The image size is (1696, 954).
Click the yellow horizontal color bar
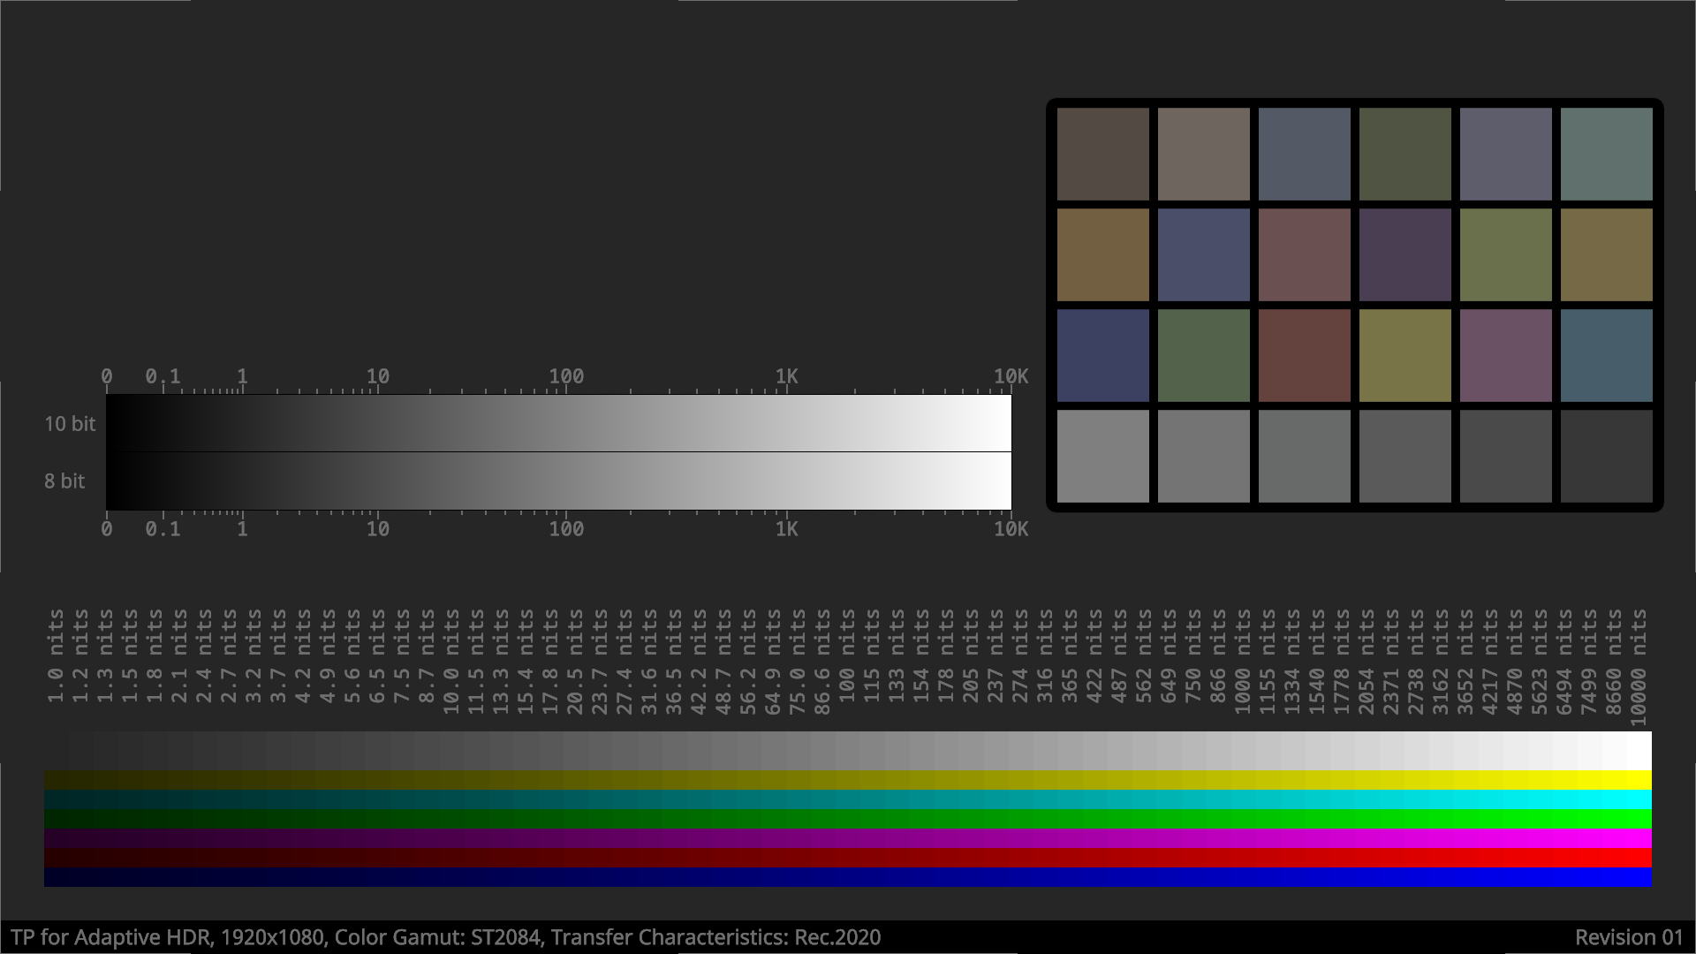pyautogui.click(x=848, y=780)
